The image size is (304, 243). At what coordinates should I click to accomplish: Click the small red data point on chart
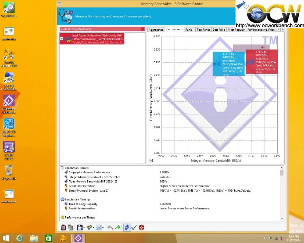262,47
